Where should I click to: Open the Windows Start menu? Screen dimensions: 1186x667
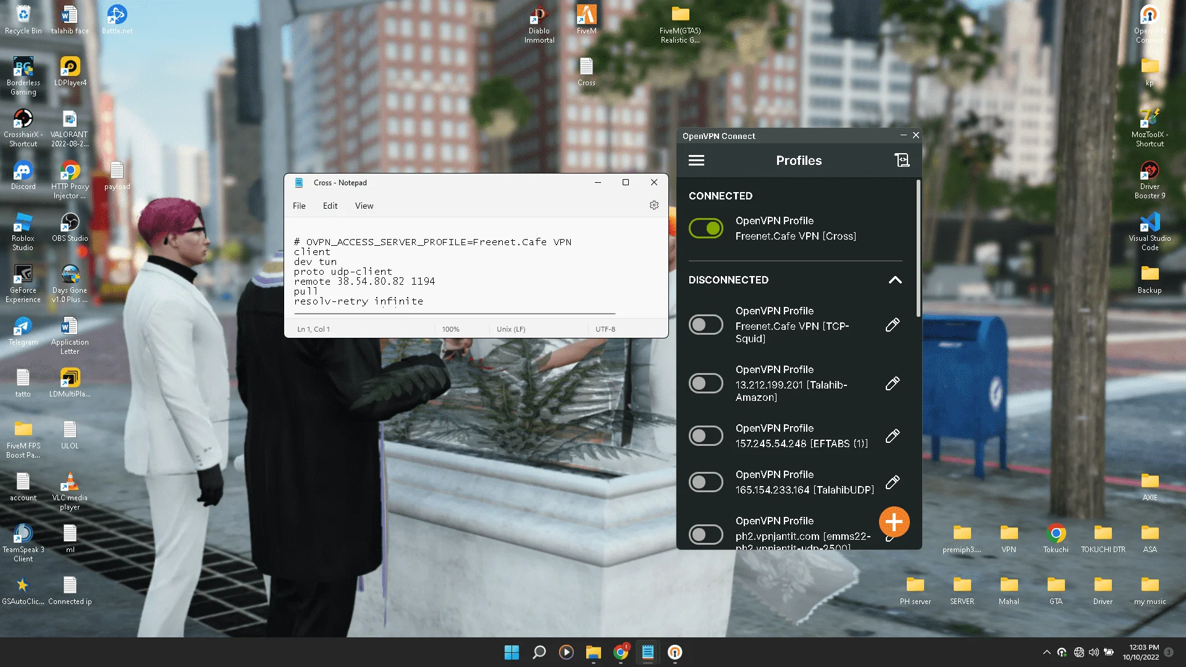click(512, 652)
